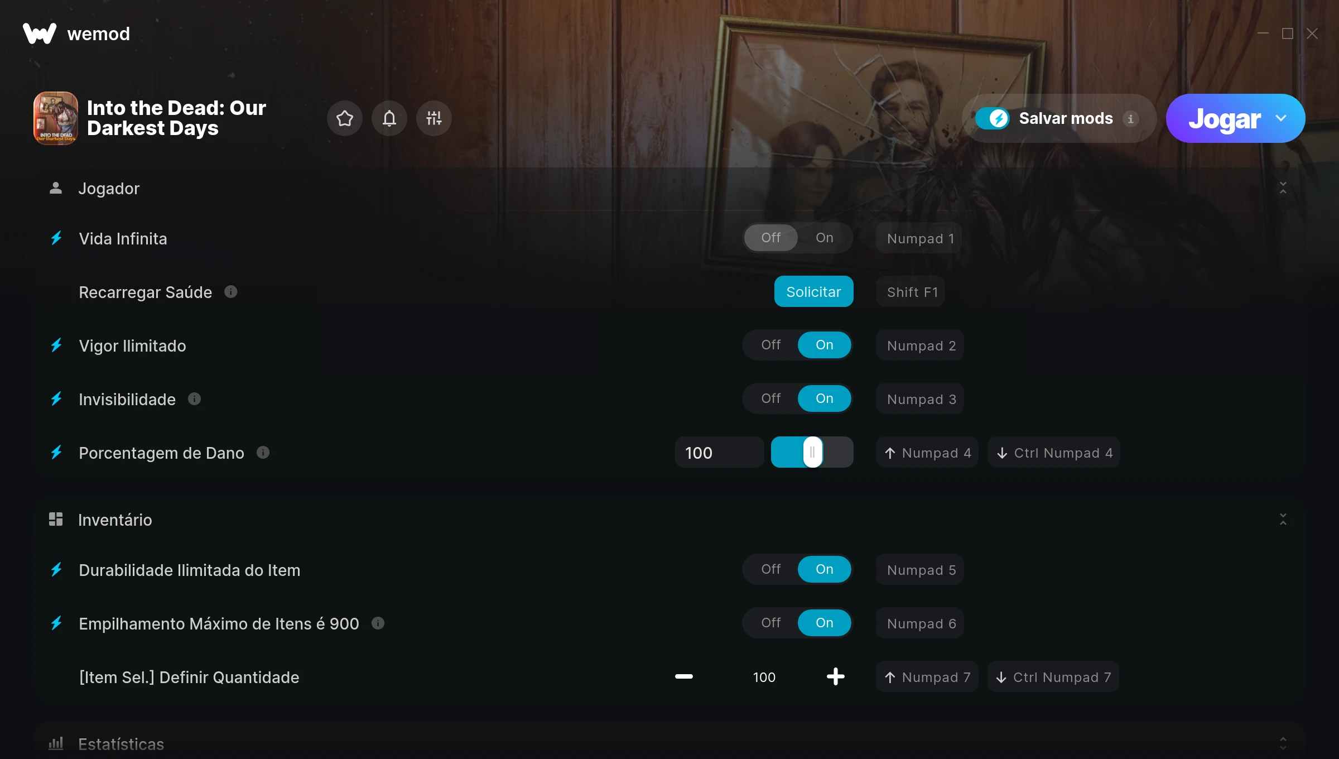1339x759 pixels.
Task: Click the favorite star icon
Action: tap(344, 118)
